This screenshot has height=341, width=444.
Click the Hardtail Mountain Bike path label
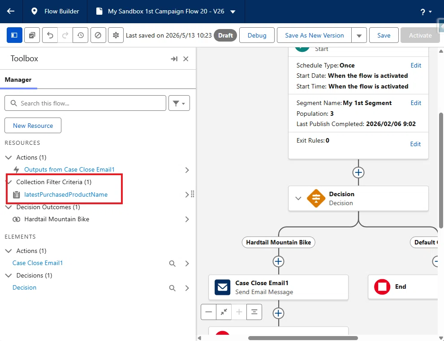(278, 242)
